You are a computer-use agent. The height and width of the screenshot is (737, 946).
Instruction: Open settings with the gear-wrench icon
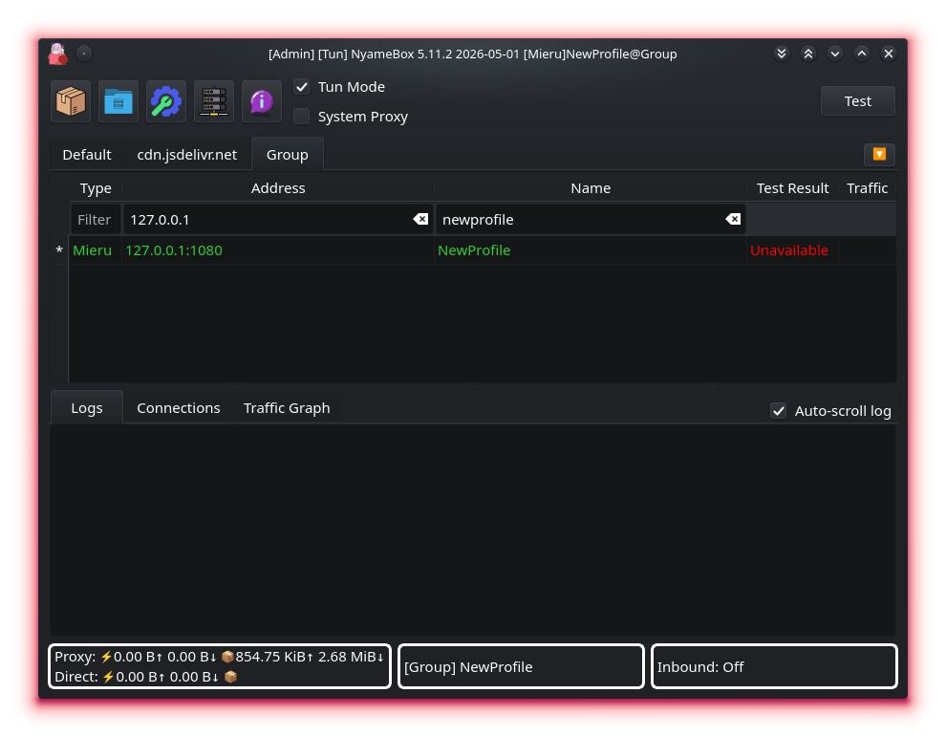pos(166,101)
